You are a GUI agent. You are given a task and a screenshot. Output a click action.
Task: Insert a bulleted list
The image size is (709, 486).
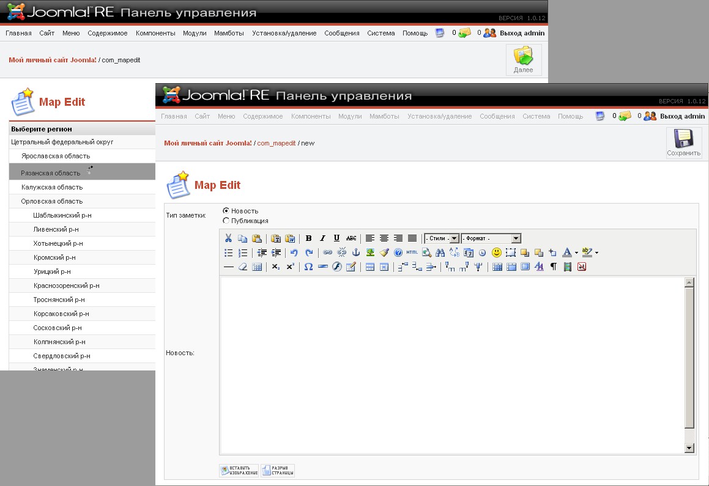[x=228, y=252]
